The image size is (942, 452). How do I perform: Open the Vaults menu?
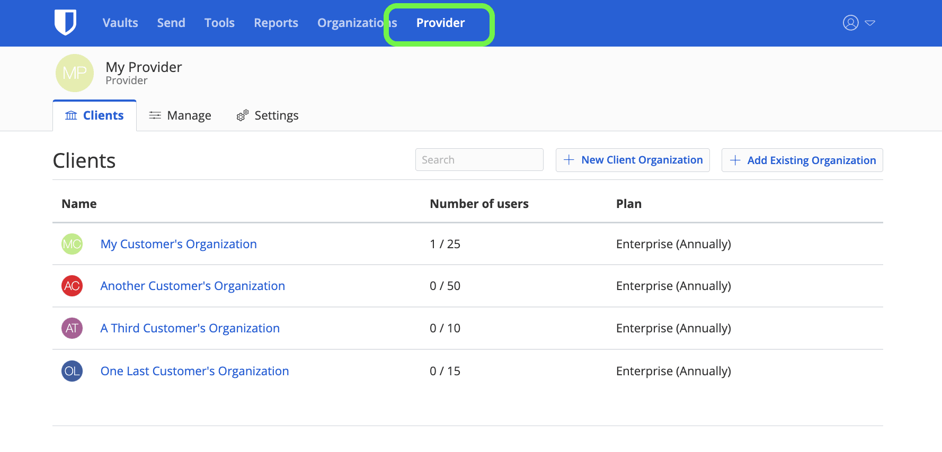pos(120,23)
